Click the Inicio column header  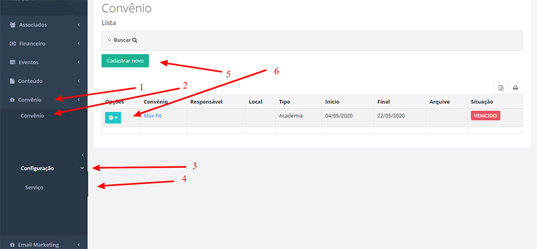[x=332, y=102]
